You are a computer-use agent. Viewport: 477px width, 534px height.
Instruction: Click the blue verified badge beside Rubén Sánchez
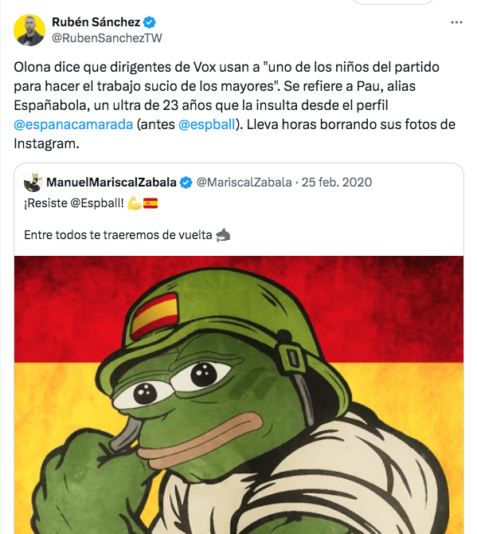click(150, 22)
